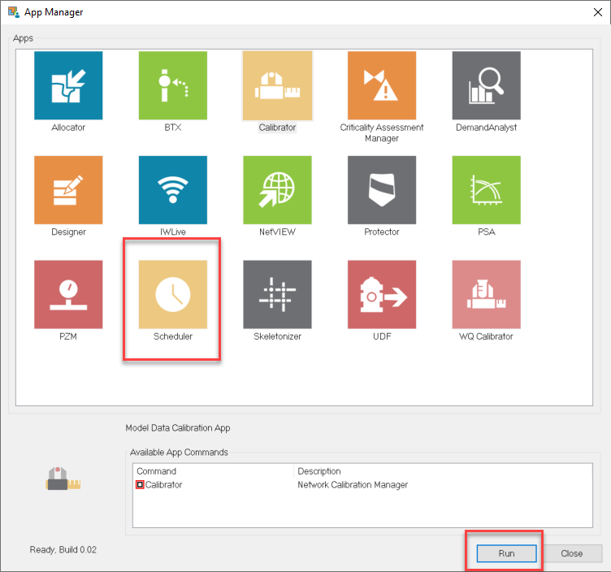Click the Run button

506,553
